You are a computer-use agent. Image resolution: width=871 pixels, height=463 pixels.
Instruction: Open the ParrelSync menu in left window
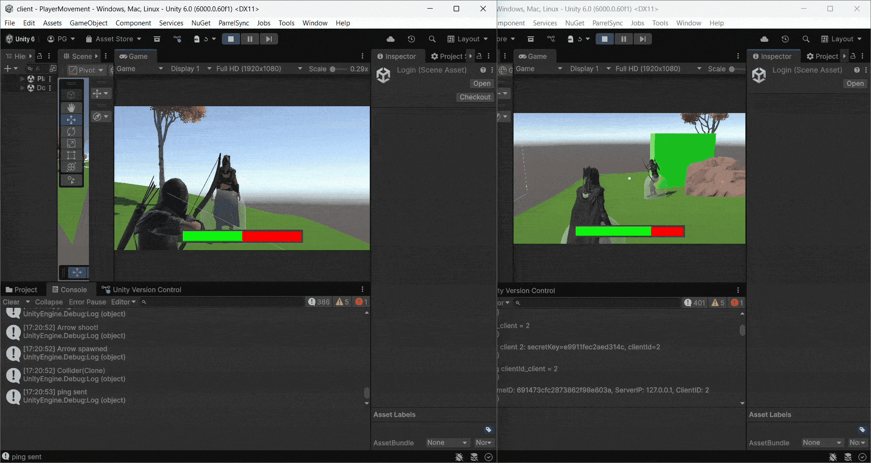[234, 23]
